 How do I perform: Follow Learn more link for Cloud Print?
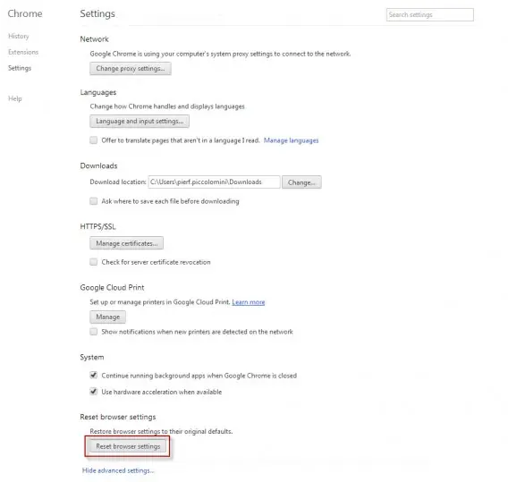pyautogui.click(x=249, y=302)
